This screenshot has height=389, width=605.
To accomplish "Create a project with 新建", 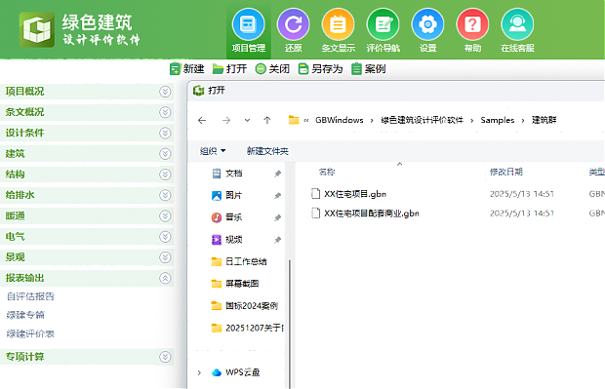I will [x=186, y=69].
